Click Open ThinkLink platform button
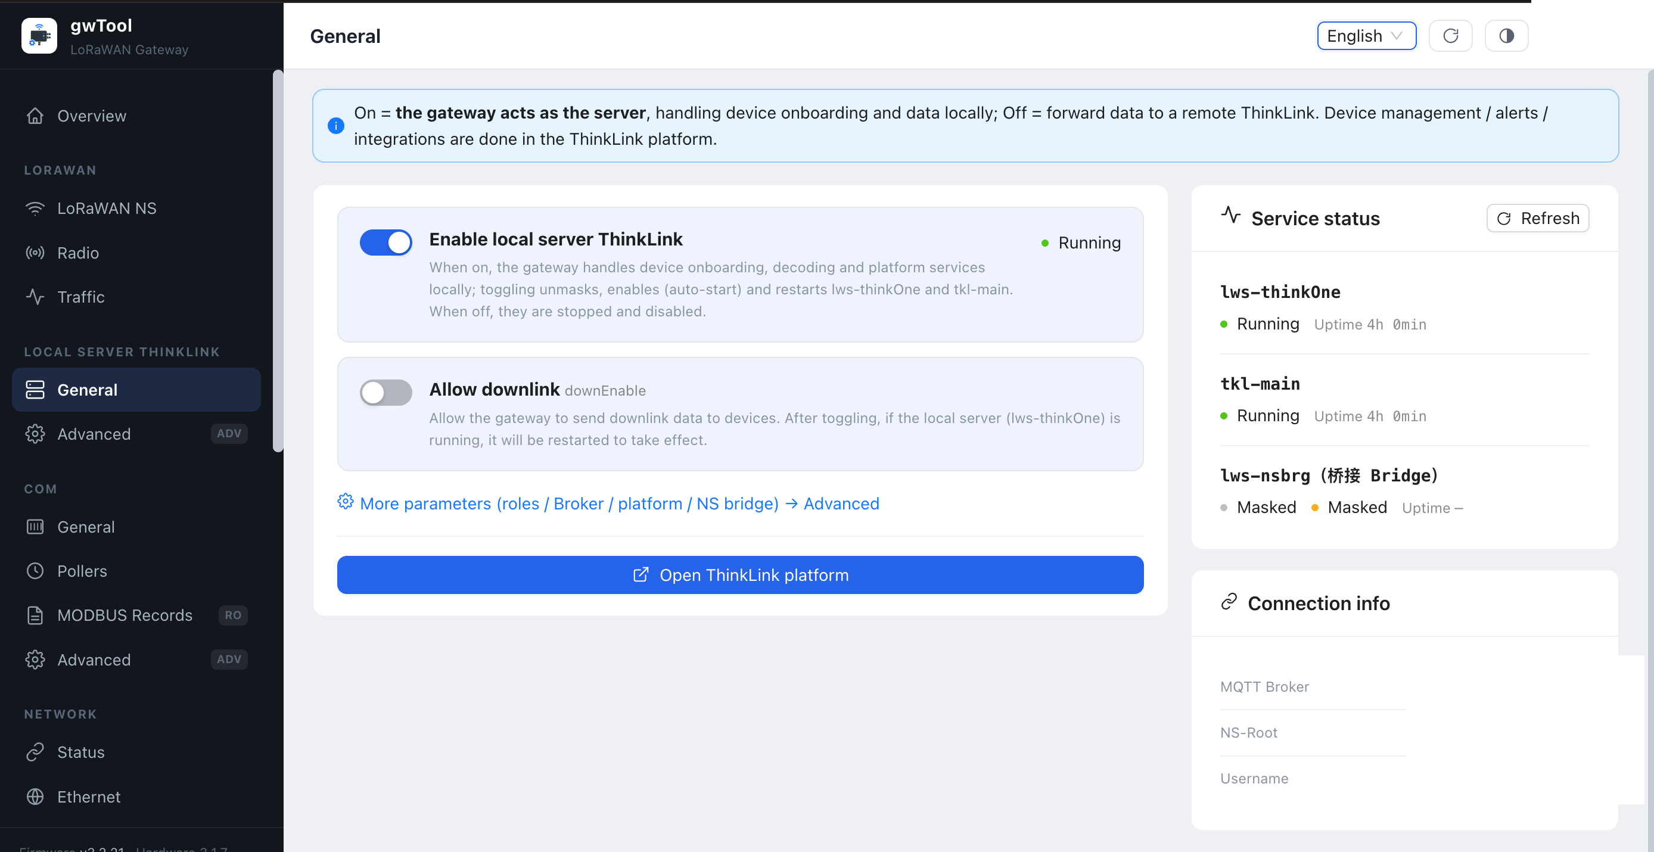The width and height of the screenshot is (1654, 852). click(739, 576)
